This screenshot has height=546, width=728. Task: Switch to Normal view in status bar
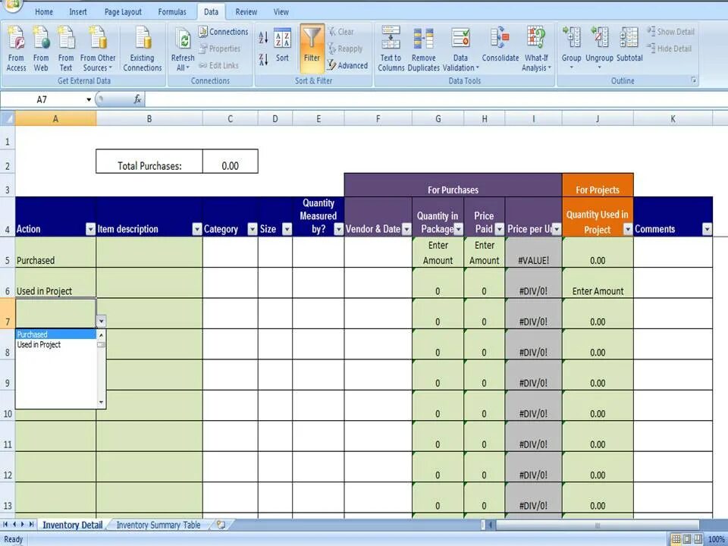tap(676, 539)
